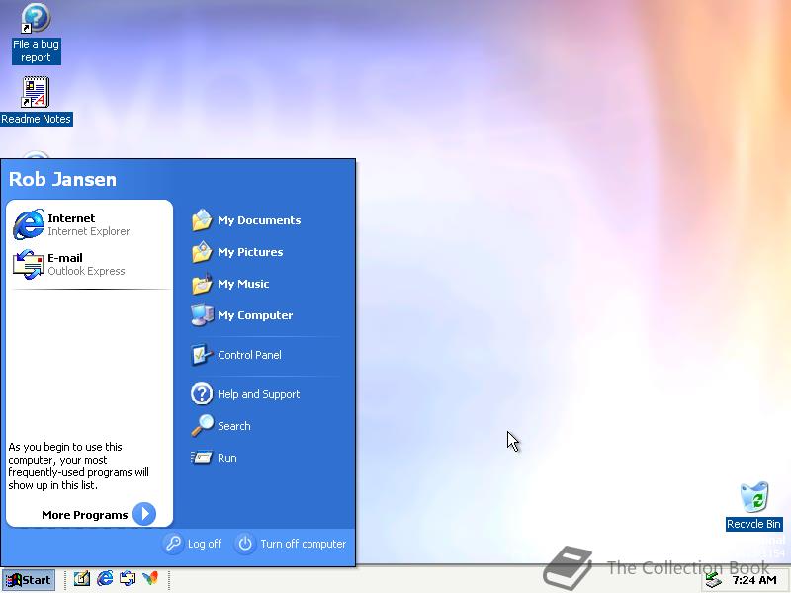Expand More Programs arrow
791x593 pixels.
point(144,514)
